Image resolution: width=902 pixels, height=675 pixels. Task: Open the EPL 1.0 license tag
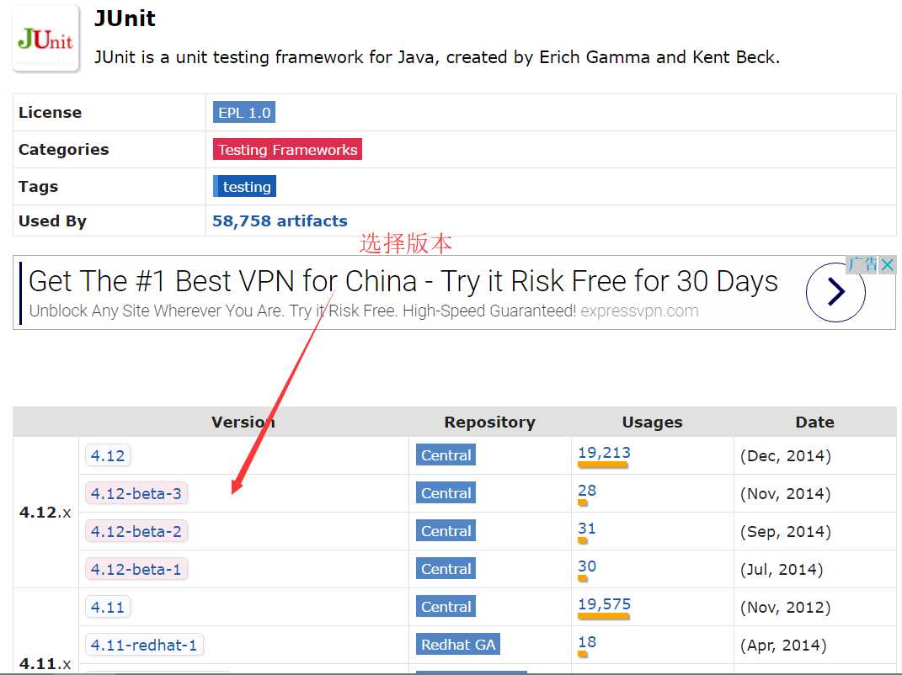click(244, 113)
